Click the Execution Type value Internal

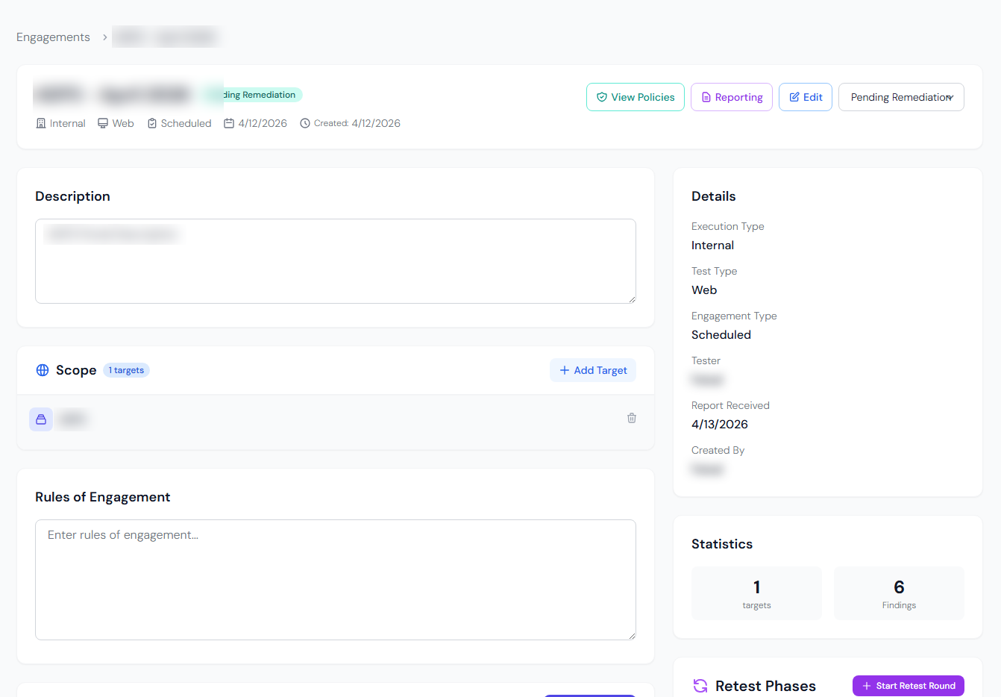712,245
